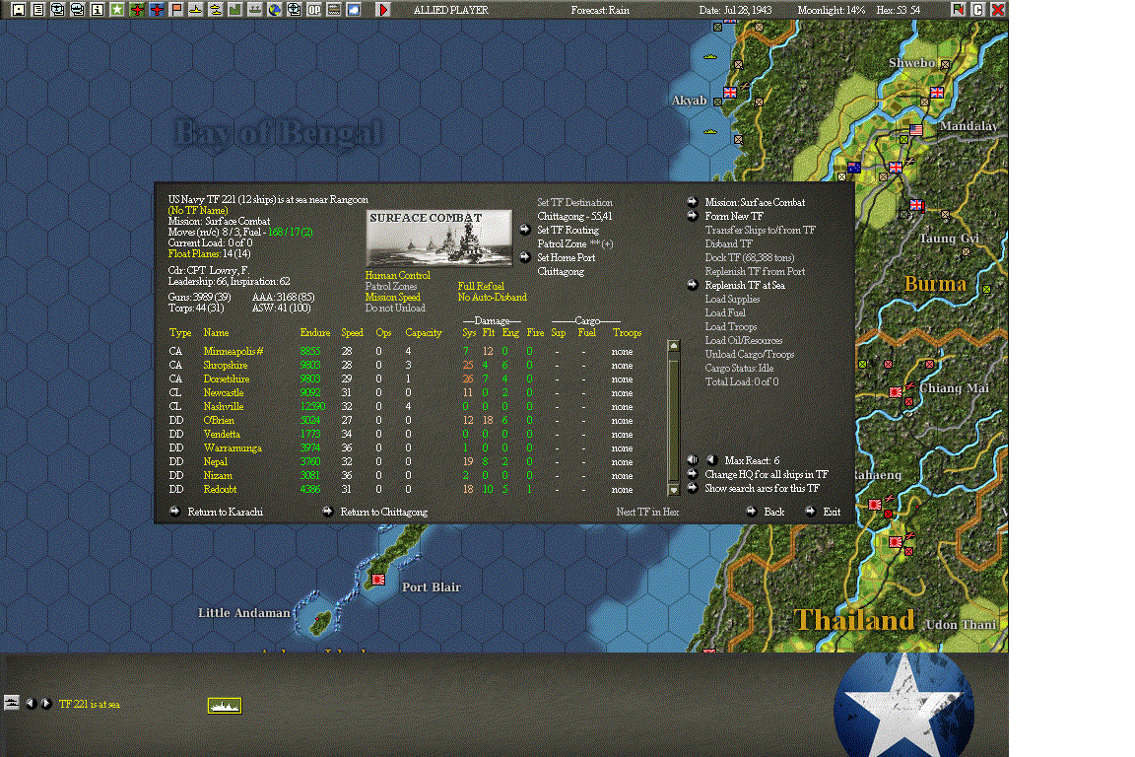
Task: Open the document list report icon
Action: (38, 10)
